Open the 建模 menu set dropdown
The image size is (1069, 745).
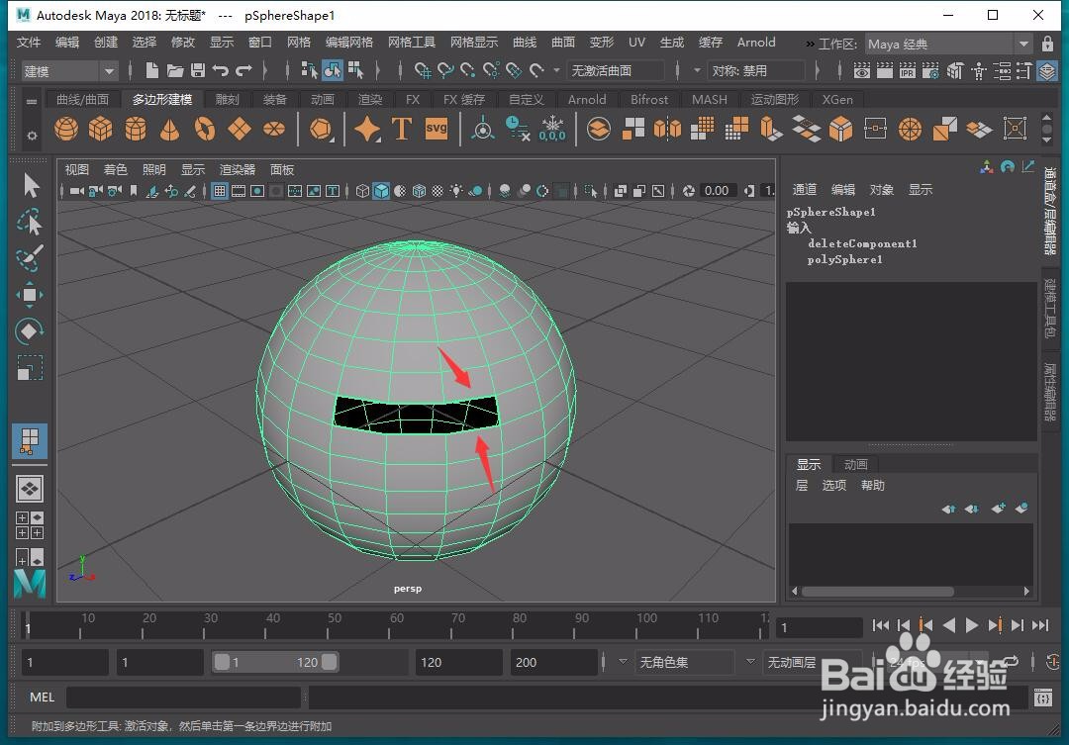pyautogui.click(x=68, y=71)
